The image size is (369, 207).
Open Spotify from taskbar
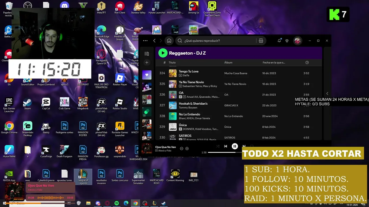click(x=116, y=203)
